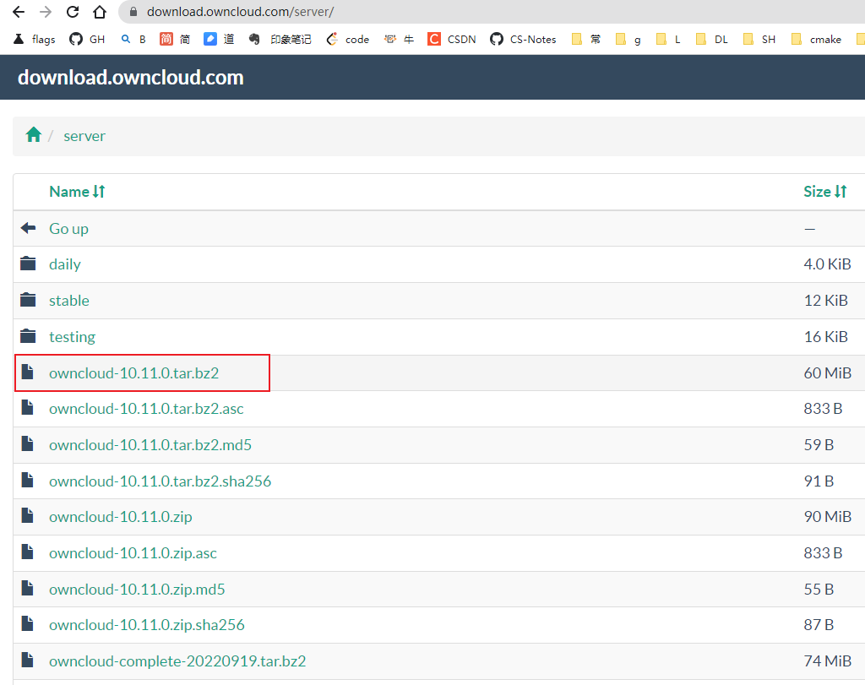Open the CS-Notes bookmark
The width and height of the screenshot is (865, 685).
[x=523, y=39]
